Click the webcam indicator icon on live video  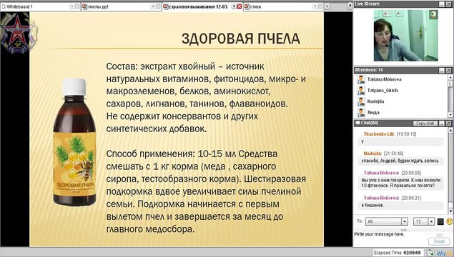433,14
